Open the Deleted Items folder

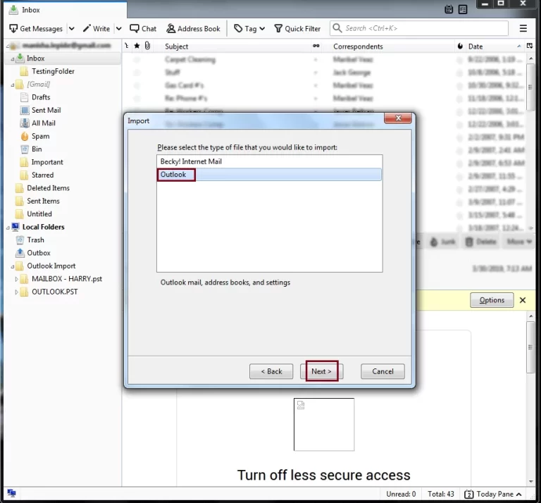point(48,188)
